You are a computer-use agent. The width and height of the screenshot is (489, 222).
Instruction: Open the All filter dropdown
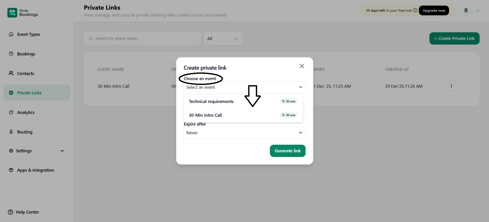pyautogui.click(x=223, y=39)
